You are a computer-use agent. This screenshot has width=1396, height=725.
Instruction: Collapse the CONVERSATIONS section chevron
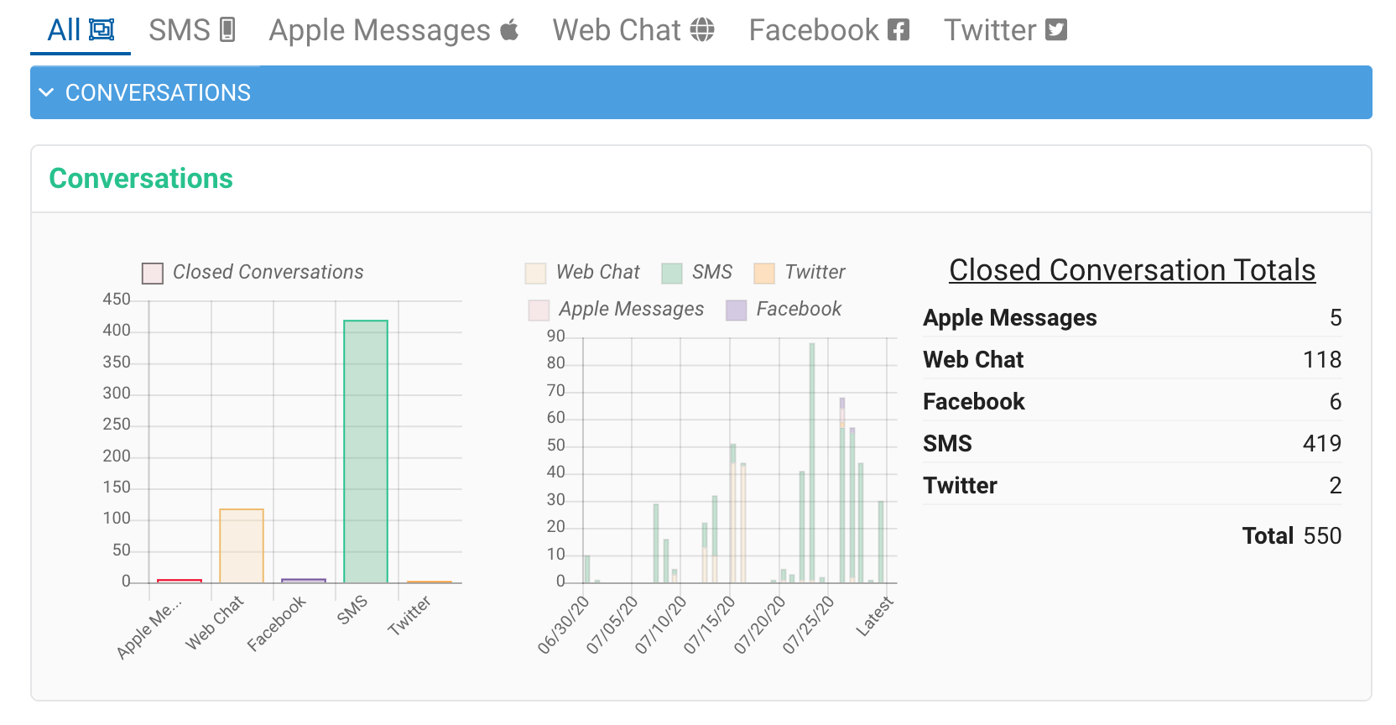tap(47, 92)
